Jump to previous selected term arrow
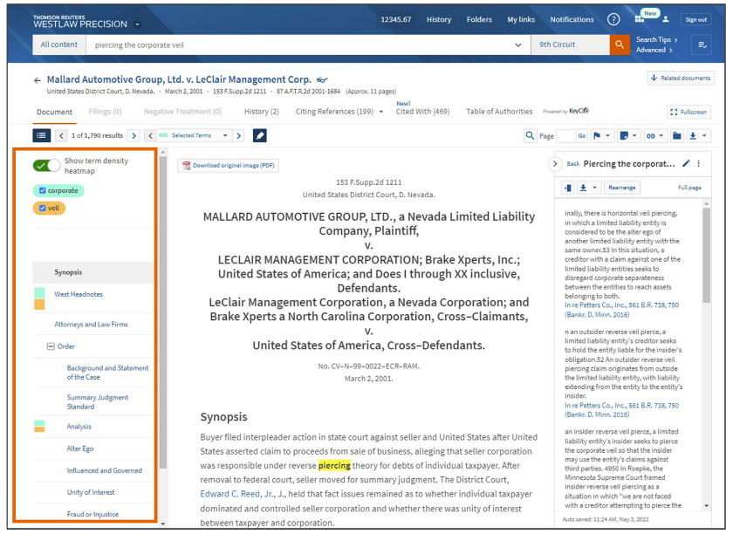 pos(150,135)
